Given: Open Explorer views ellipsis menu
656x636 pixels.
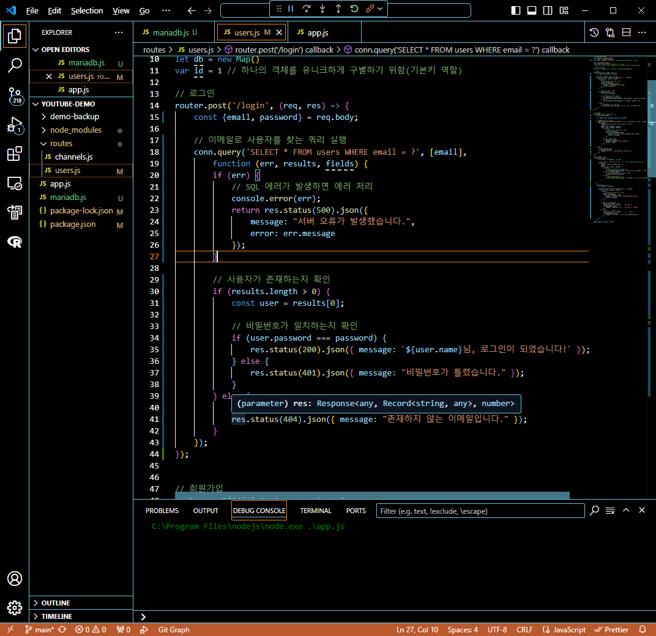Looking at the screenshot, I should click(119, 32).
